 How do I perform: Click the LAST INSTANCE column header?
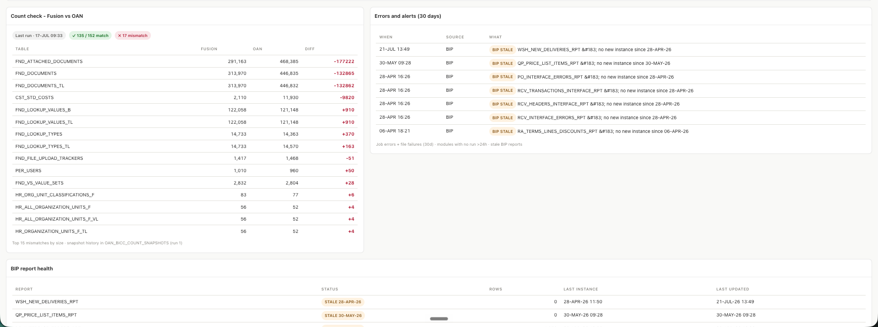coord(580,289)
